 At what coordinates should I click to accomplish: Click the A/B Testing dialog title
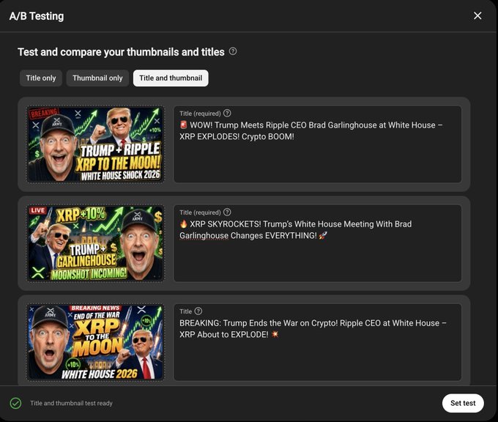click(37, 16)
